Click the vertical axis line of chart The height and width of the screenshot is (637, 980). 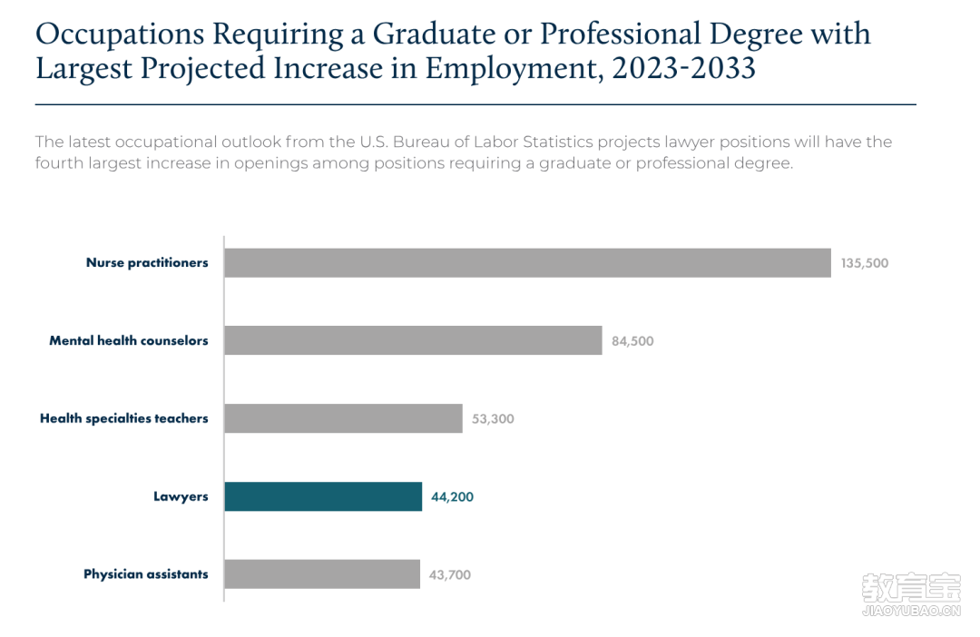(x=224, y=419)
